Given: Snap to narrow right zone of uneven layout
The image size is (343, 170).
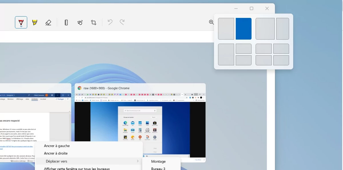Looking at the screenshot, I should [283, 29].
